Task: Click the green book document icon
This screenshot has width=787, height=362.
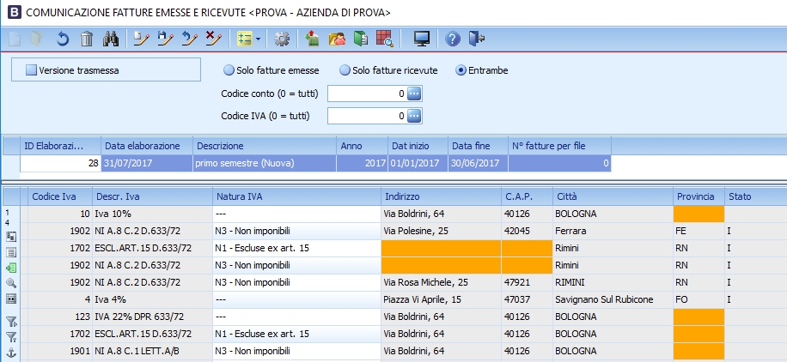Action: [x=361, y=39]
